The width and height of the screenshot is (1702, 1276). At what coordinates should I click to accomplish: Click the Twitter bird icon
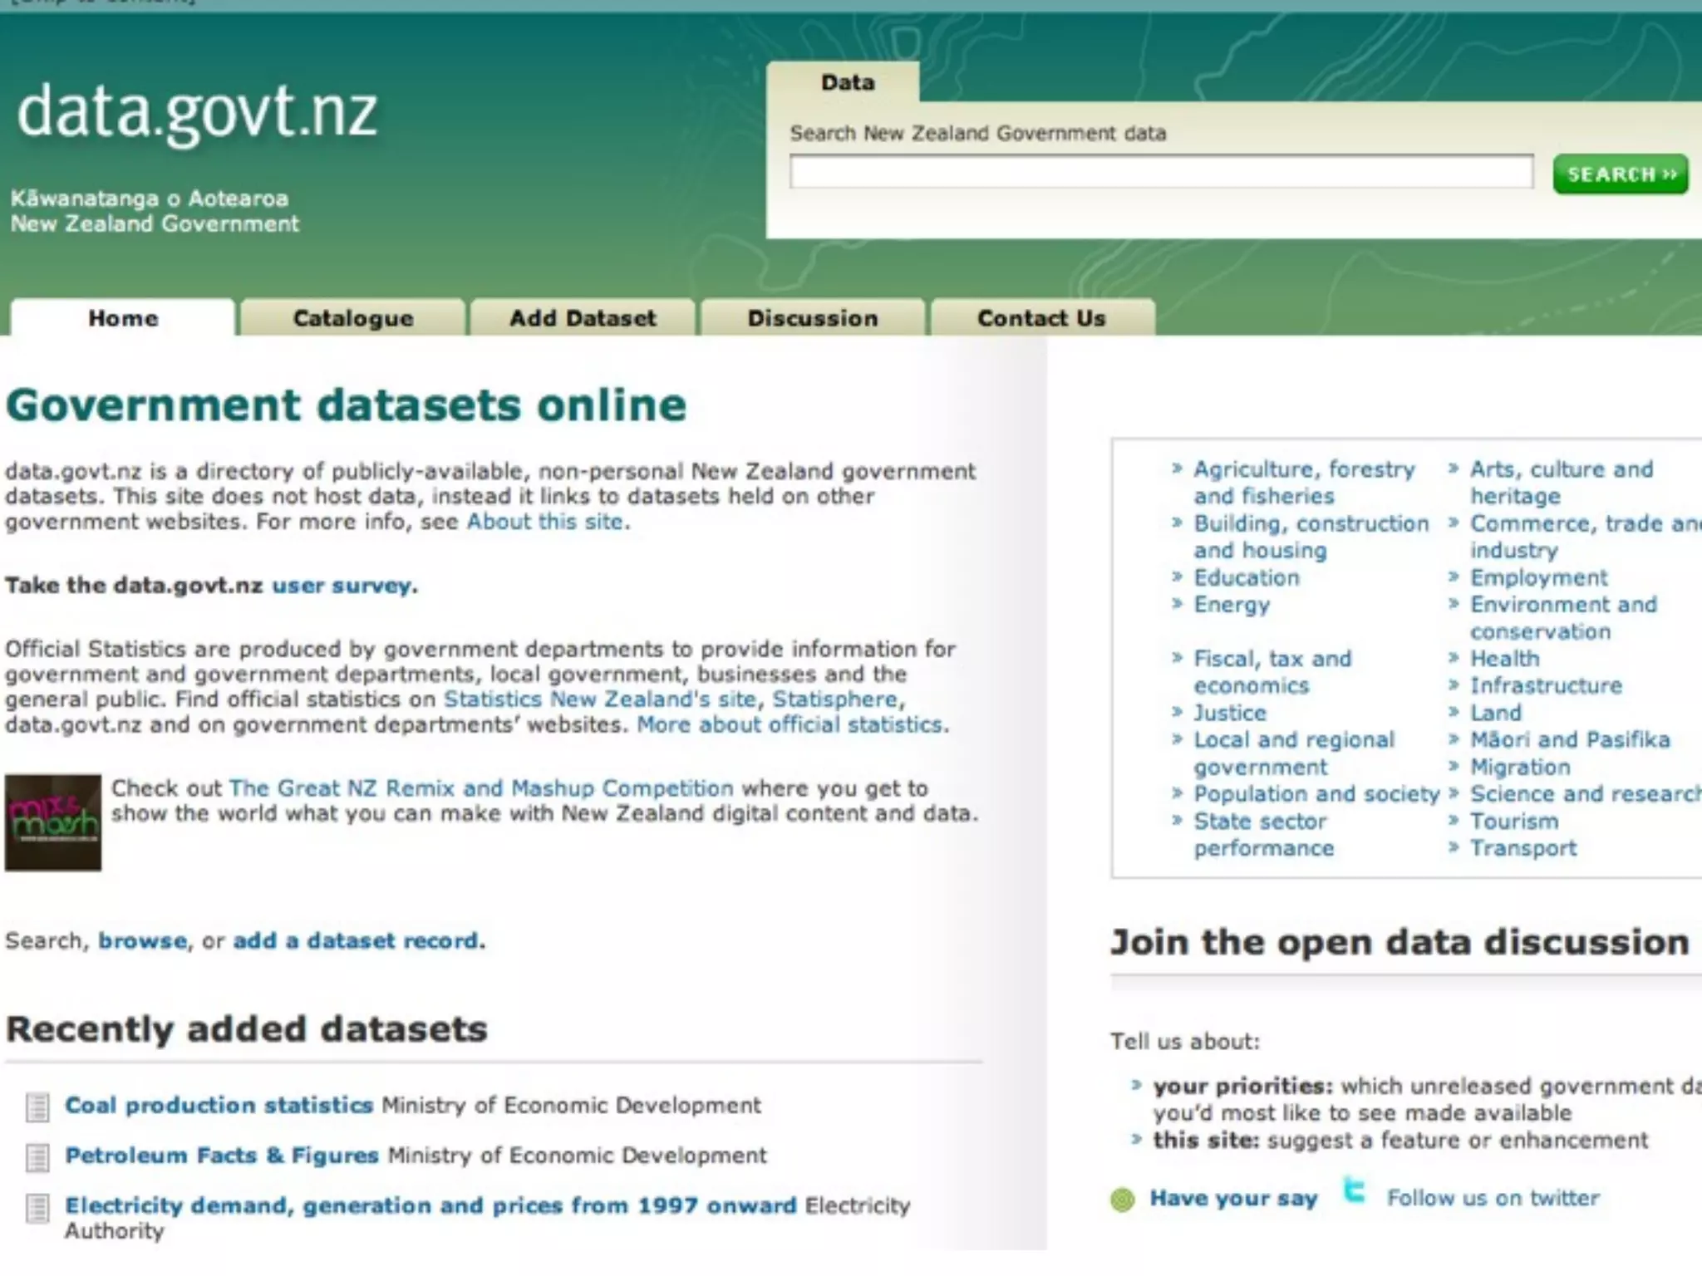click(x=1355, y=1190)
